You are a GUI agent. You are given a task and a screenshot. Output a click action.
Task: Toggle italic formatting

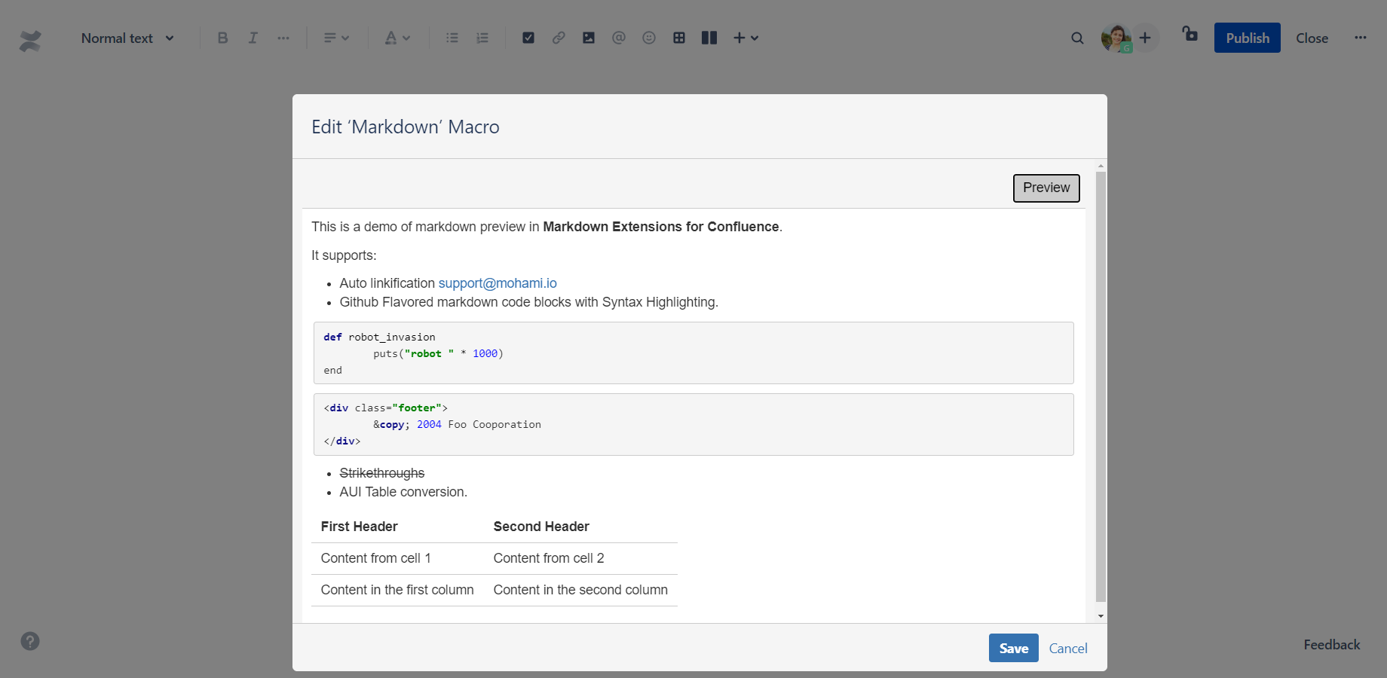tap(253, 38)
